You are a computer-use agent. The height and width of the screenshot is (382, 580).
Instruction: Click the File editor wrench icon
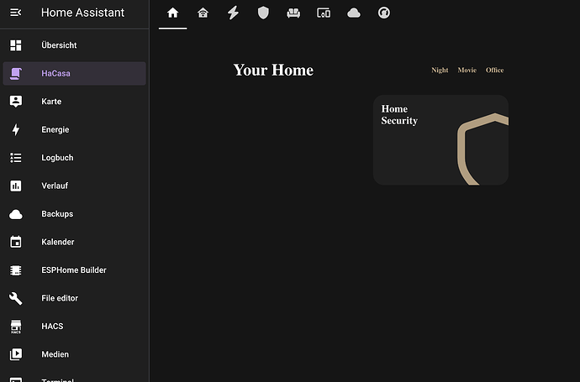(x=15, y=298)
